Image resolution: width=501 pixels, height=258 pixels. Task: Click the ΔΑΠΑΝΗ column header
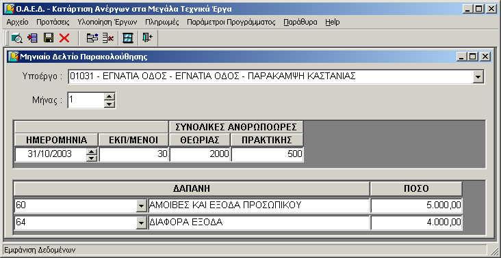click(192, 188)
